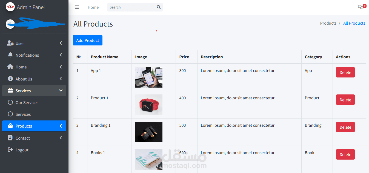Open the chat messages icon
Viewport: 369px width, 173px height.
(361, 7)
